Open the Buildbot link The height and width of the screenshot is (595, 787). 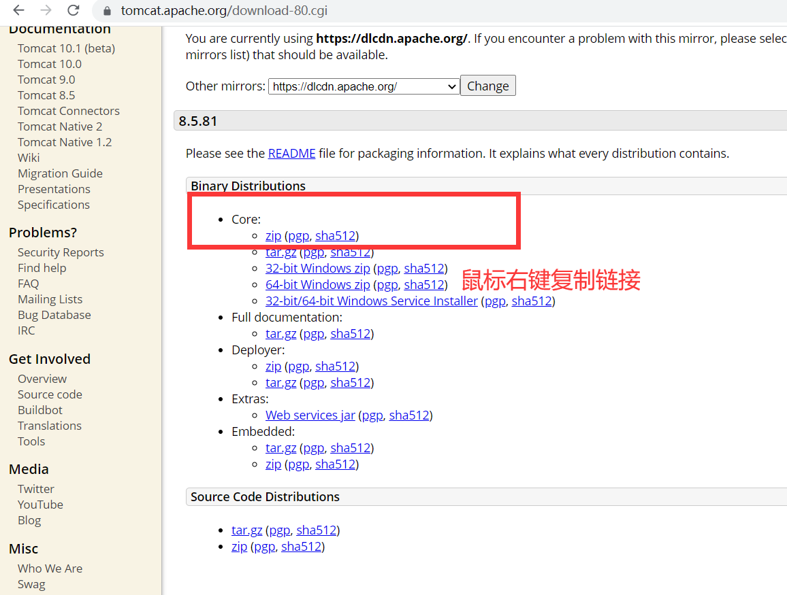coord(40,410)
